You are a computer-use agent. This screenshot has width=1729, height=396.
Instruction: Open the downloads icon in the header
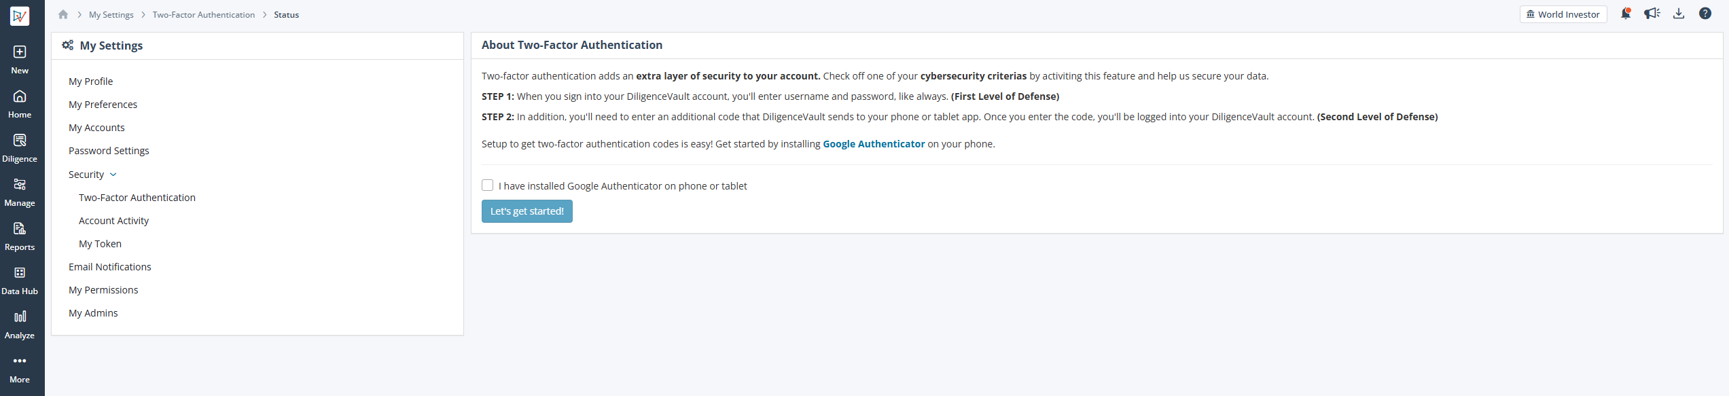1679,14
